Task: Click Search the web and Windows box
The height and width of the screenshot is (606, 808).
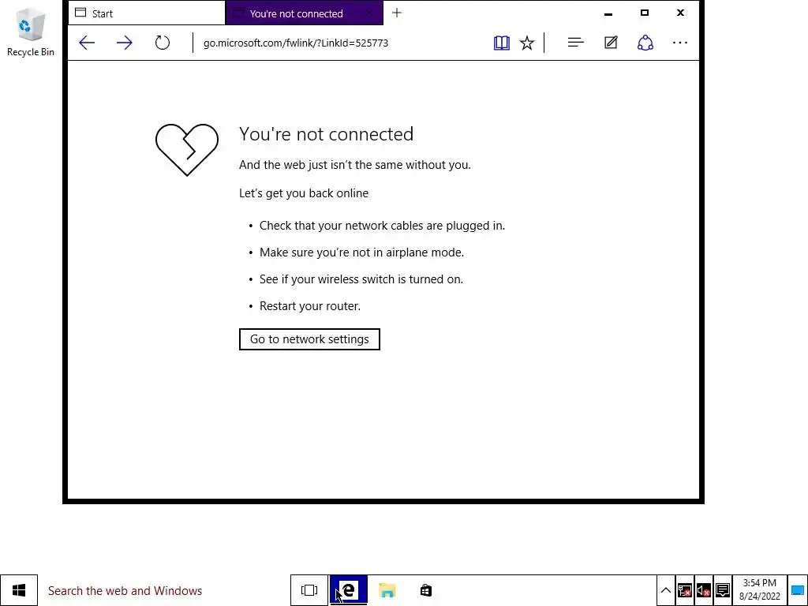Action: (164, 590)
